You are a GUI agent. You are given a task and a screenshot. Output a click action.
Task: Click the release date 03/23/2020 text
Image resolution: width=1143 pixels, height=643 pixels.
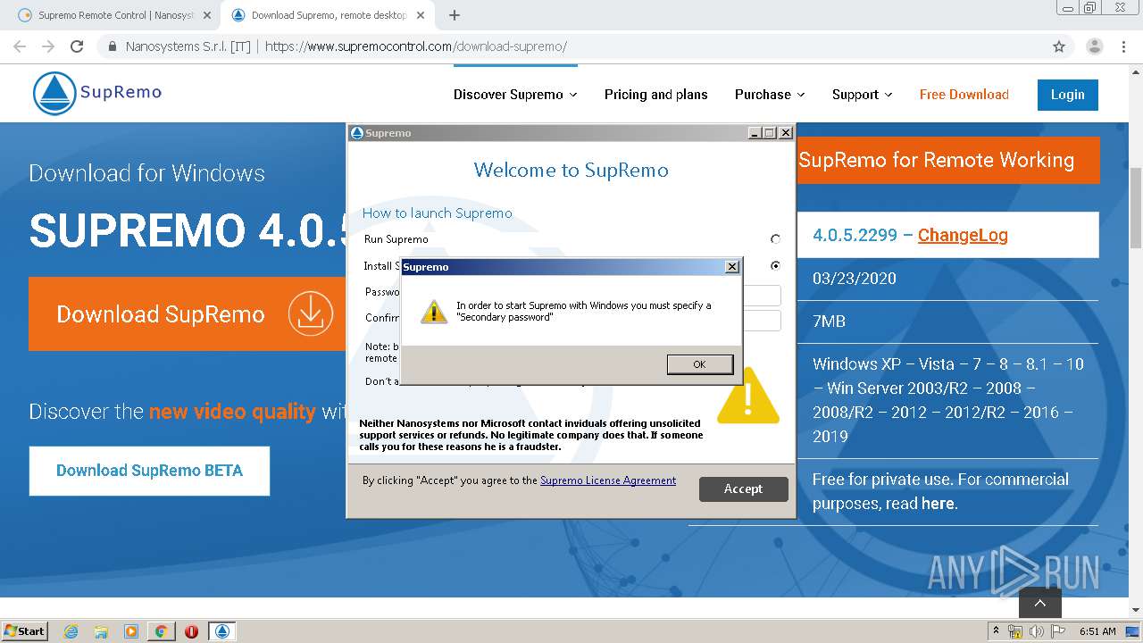pyautogui.click(x=855, y=279)
